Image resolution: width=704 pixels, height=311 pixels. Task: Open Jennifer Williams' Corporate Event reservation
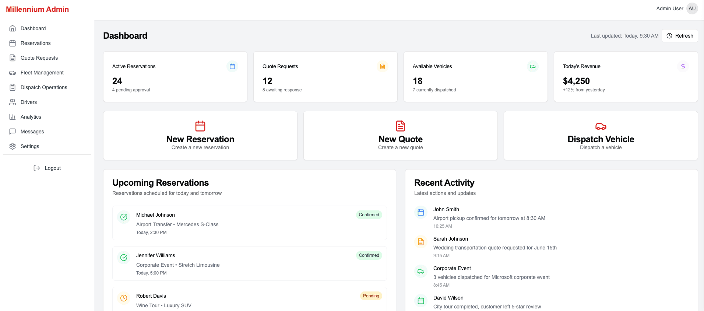249,263
